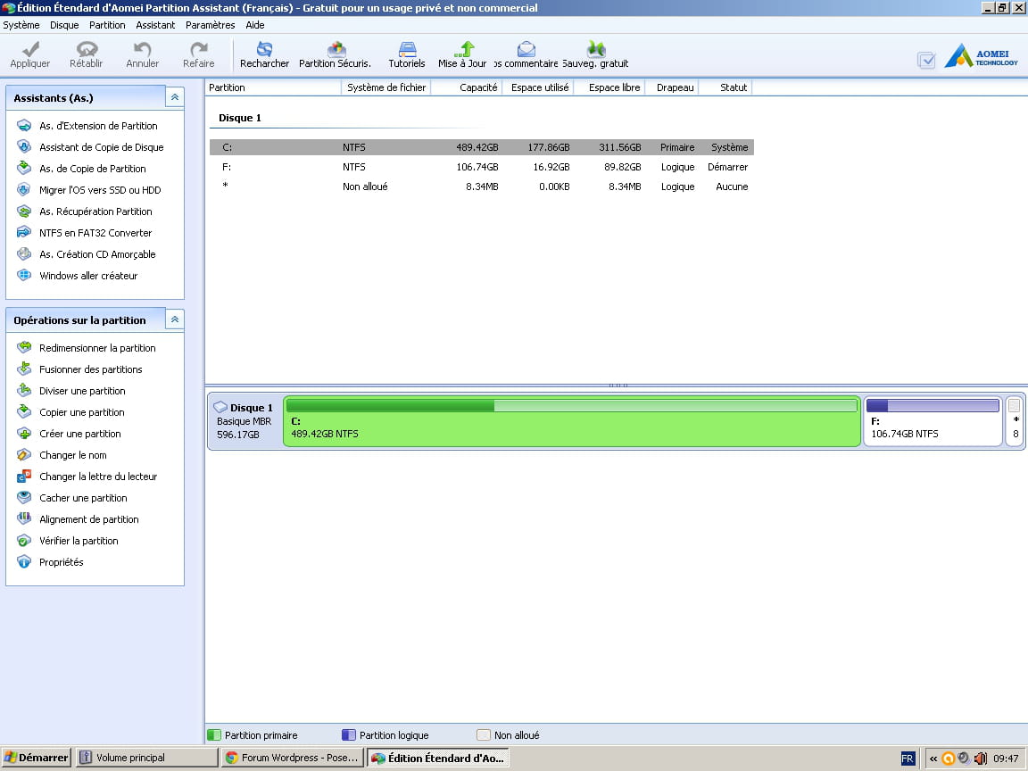Viewport: 1028px width, 771px height.
Task: Click the Annuler undo icon
Action: click(x=142, y=50)
